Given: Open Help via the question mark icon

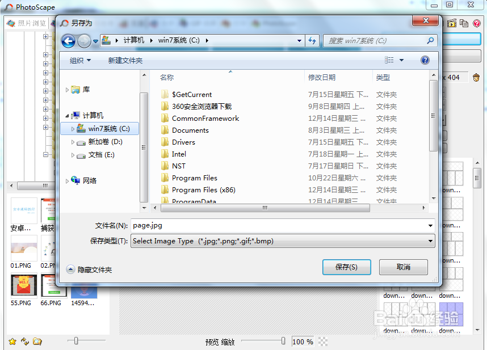Looking at the screenshot, I should (x=425, y=60).
